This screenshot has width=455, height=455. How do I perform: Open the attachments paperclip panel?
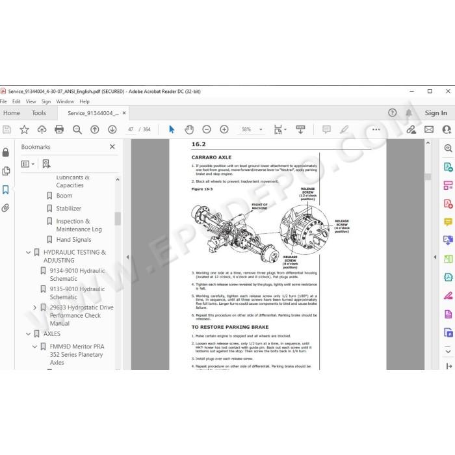click(6, 208)
